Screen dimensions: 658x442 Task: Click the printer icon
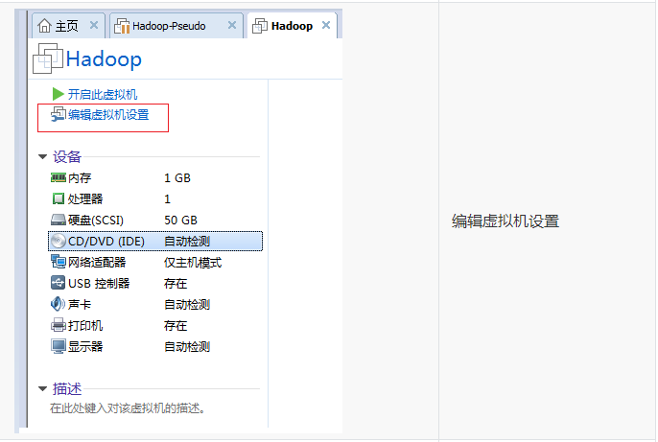59,325
